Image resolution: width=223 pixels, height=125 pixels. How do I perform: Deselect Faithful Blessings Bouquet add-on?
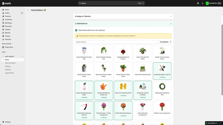[123, 111]
